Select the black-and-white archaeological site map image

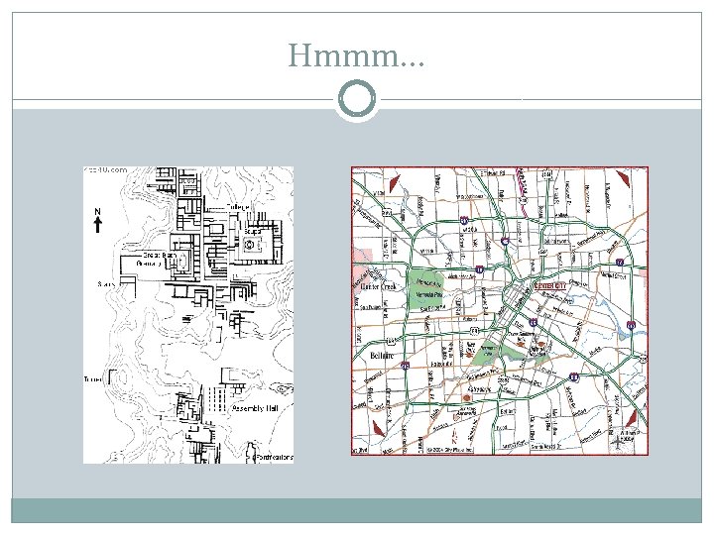coord(188,315)
